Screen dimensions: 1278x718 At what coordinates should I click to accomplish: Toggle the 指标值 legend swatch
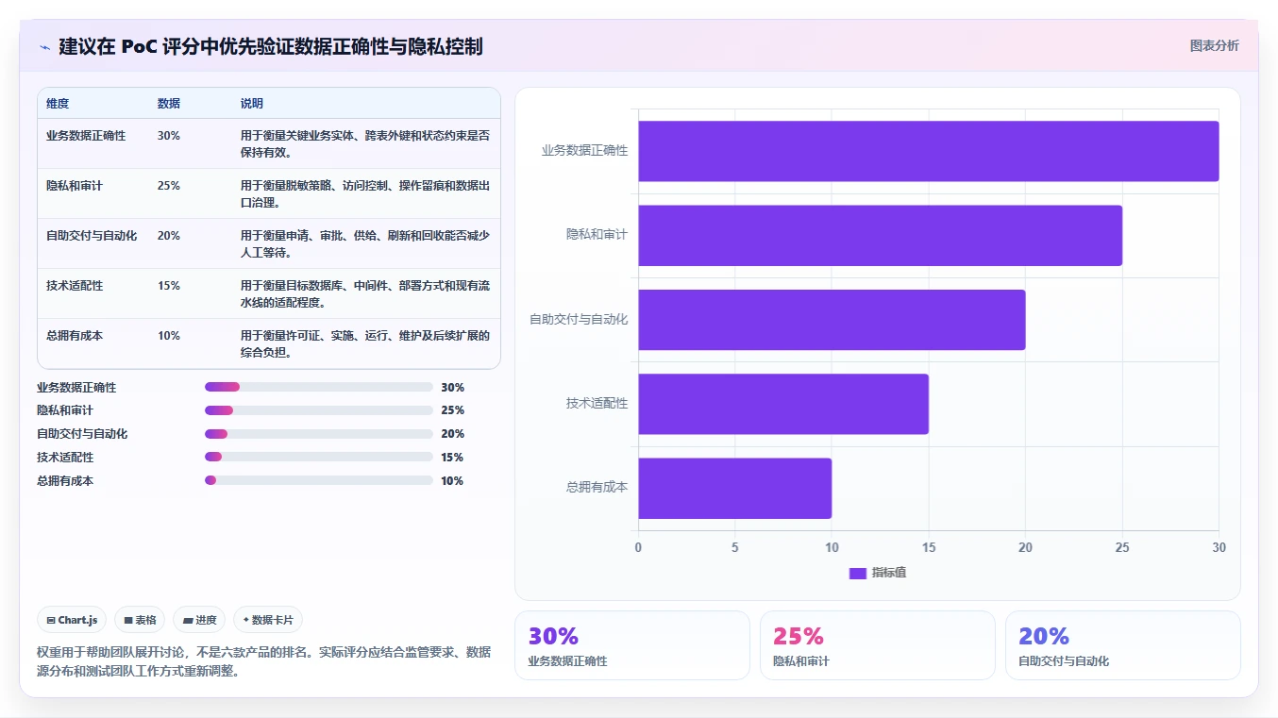tap(857, 573)
